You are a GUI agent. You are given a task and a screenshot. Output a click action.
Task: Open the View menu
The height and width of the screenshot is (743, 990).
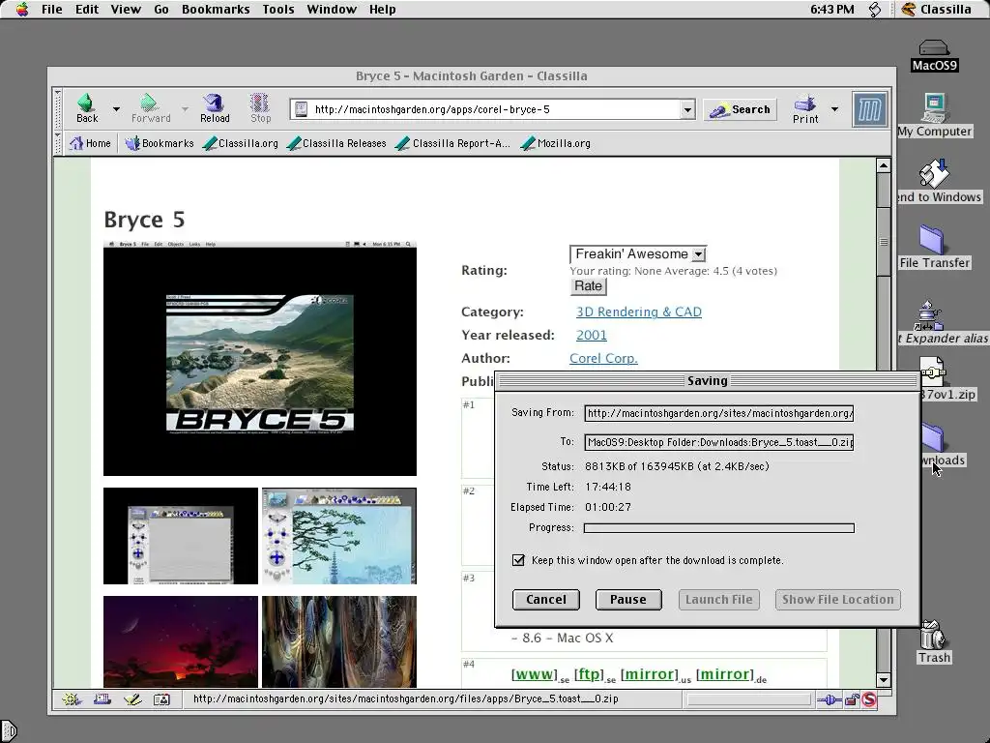126,10
